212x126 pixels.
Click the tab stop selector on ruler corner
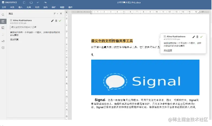tap(67, 12)
